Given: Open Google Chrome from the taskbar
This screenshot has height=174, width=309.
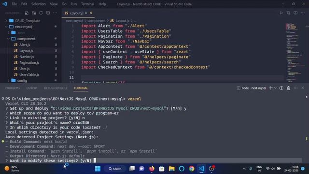Looking at the screenshot, I should (191, 169).
